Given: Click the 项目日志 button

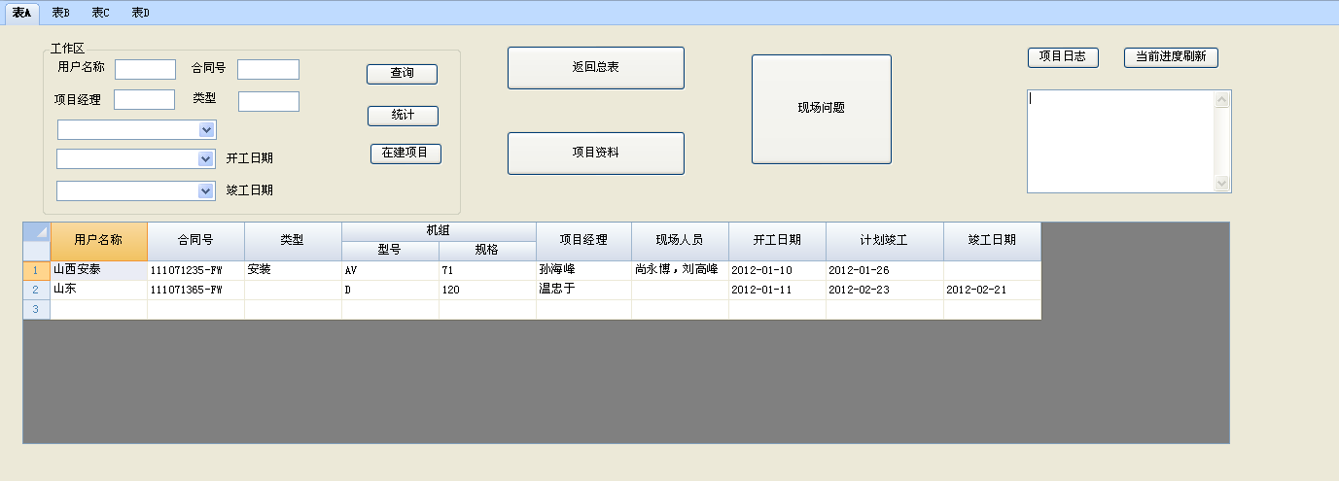Looking at the screenshot, I should point(1063,57).
